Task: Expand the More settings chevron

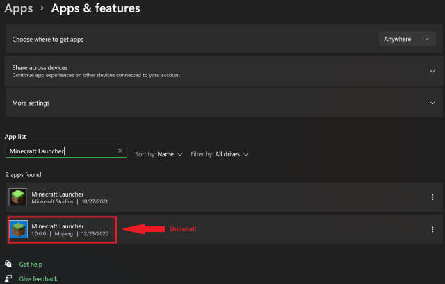Action: coord(432,103)
